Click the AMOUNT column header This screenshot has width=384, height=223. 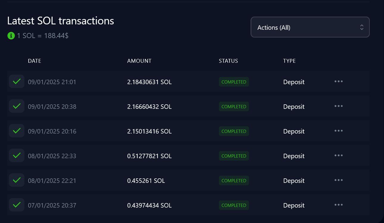(139, 61)
